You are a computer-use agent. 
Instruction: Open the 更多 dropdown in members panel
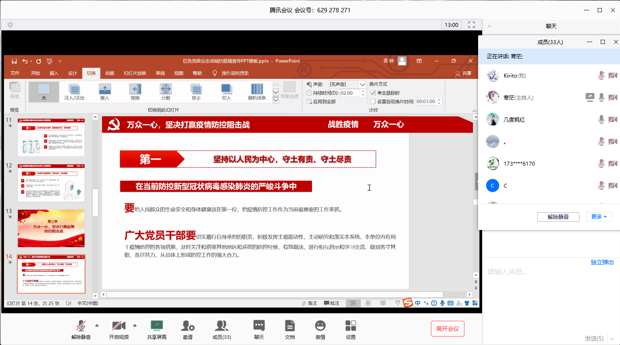pyautogui.click(x=599, y=217)
